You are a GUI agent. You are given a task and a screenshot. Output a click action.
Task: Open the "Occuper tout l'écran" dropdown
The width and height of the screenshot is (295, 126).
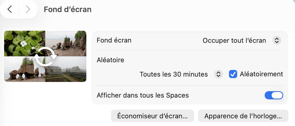click(234, 40)
